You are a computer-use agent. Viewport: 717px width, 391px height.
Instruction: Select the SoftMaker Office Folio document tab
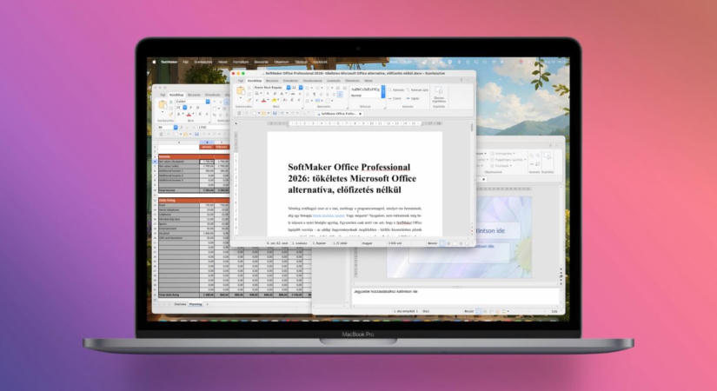pyautogui.click(x=338, y=114)
